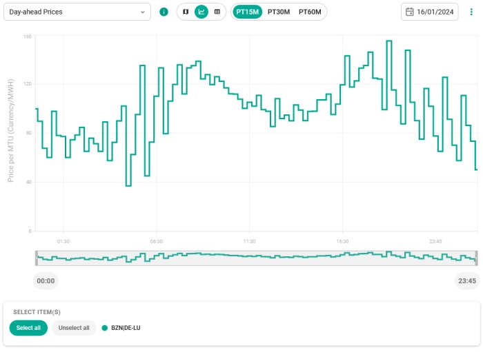The image size is (483, 352).
Task: Click the 00:00 start time label
Action: (46, 281)
